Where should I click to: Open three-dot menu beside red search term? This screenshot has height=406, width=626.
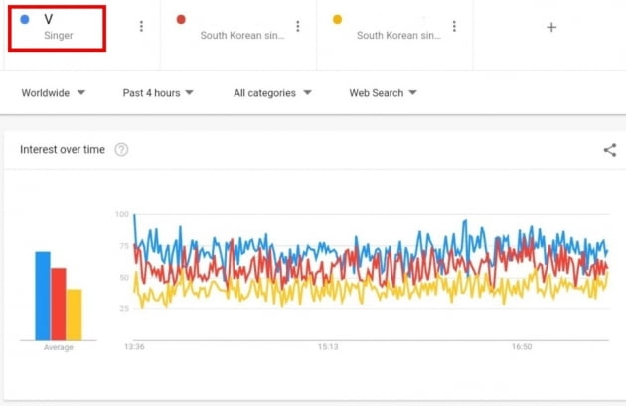tap(298, 27)
